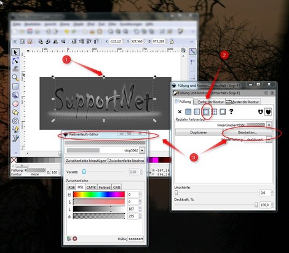Select the Rectangle tool
Viewport: 289px width, 253px height.
[15, 86]
